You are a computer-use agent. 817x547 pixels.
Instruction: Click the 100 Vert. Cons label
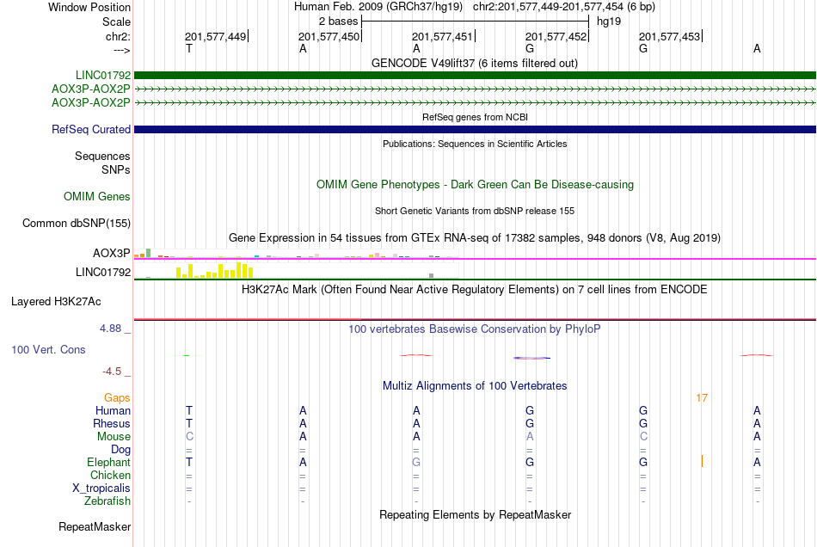click(x=48, y=349)
